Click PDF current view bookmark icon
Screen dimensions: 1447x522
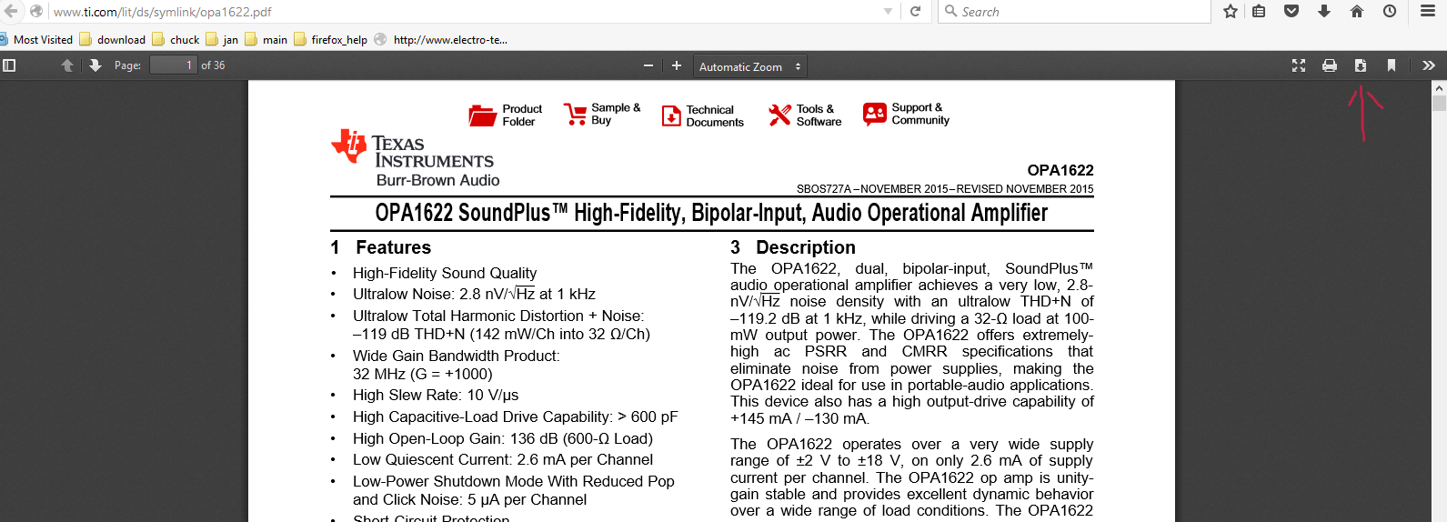tap(1392, 65)
